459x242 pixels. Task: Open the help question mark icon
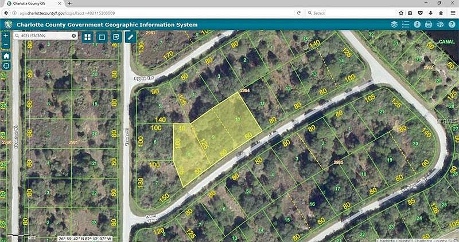click(452, 25)
